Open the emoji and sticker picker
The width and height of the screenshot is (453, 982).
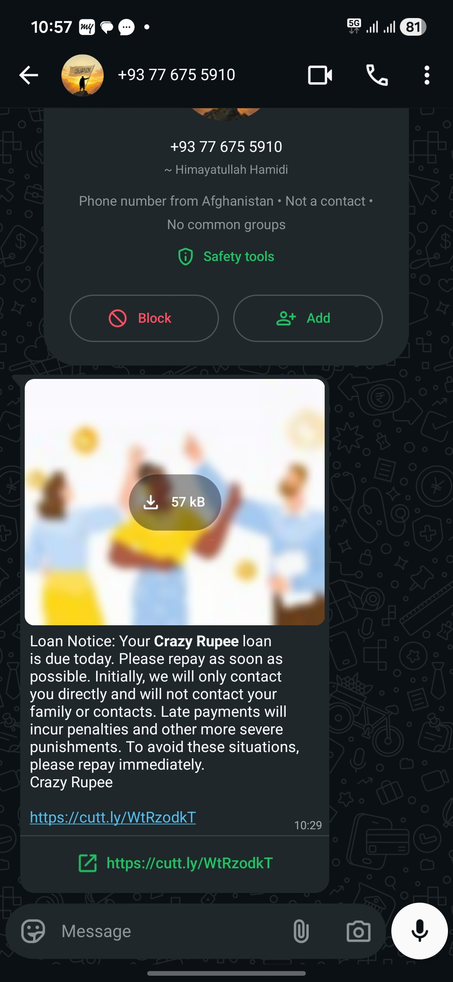pyautogui.click(x=33, y=931)
